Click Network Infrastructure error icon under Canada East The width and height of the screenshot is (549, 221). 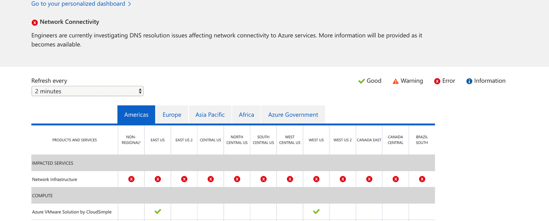pyautogui.click(x=369, y=179)
